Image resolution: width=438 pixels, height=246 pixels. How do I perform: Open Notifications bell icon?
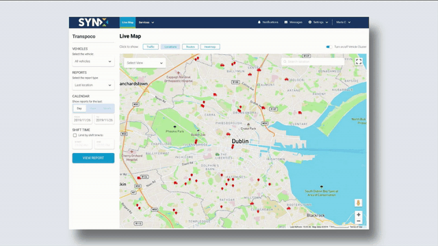click(259, 22)
